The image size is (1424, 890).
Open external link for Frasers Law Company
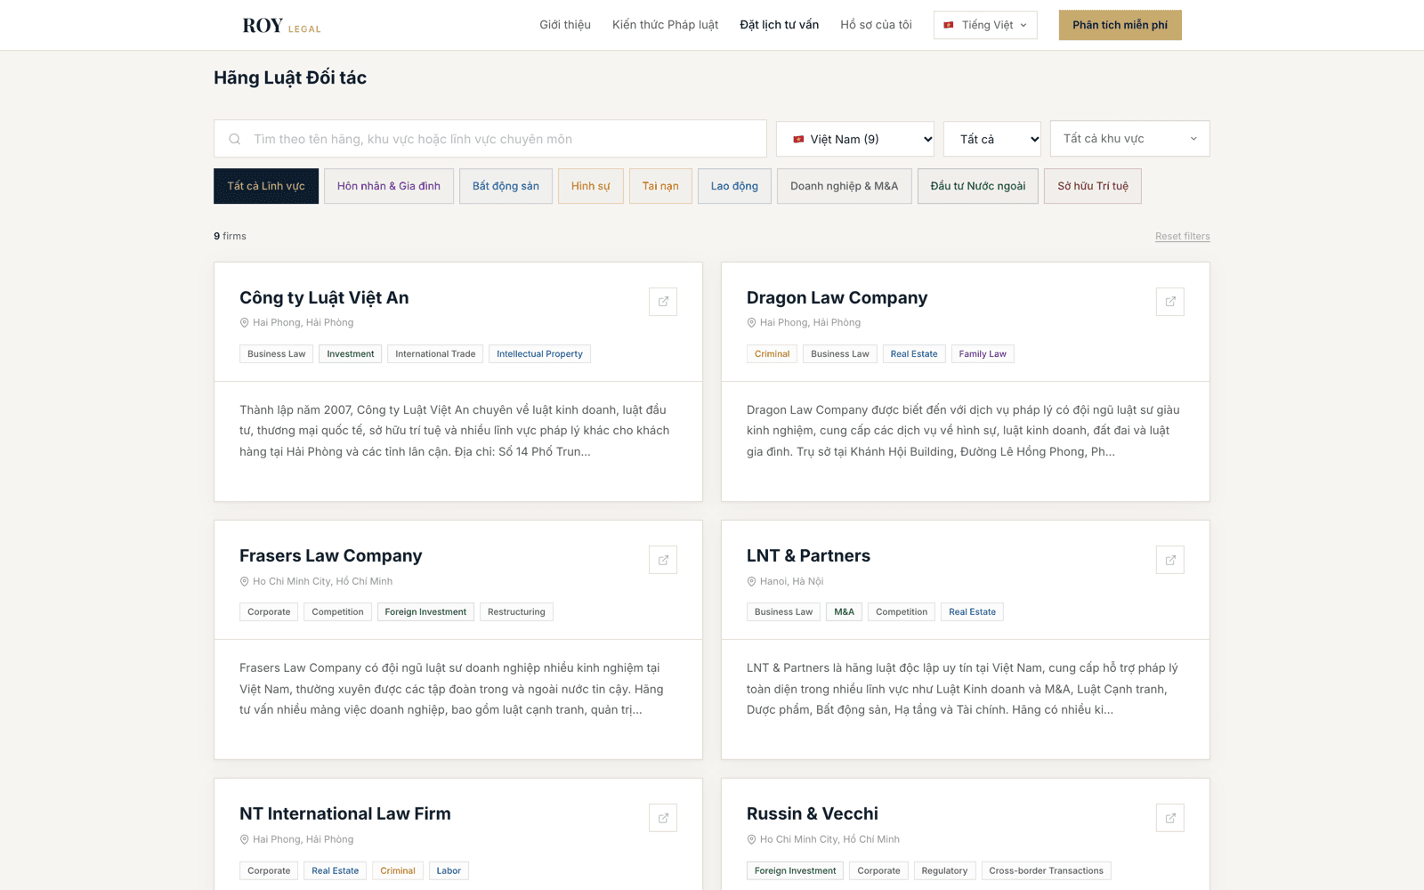click(x=663, y=560)
